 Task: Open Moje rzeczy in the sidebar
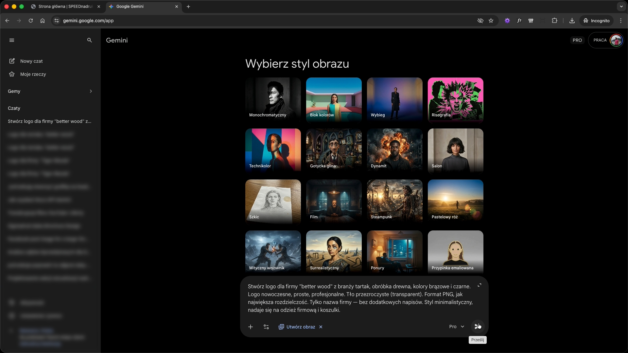point(33,74)
